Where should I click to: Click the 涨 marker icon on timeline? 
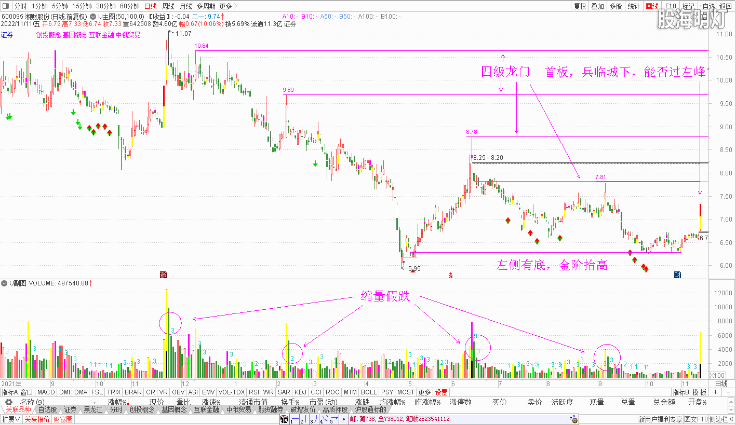pos(163,275)
